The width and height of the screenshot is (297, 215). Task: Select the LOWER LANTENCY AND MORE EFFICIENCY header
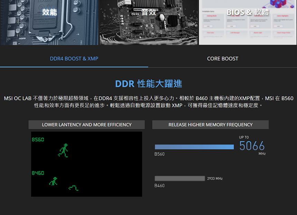tap(87, 125)
